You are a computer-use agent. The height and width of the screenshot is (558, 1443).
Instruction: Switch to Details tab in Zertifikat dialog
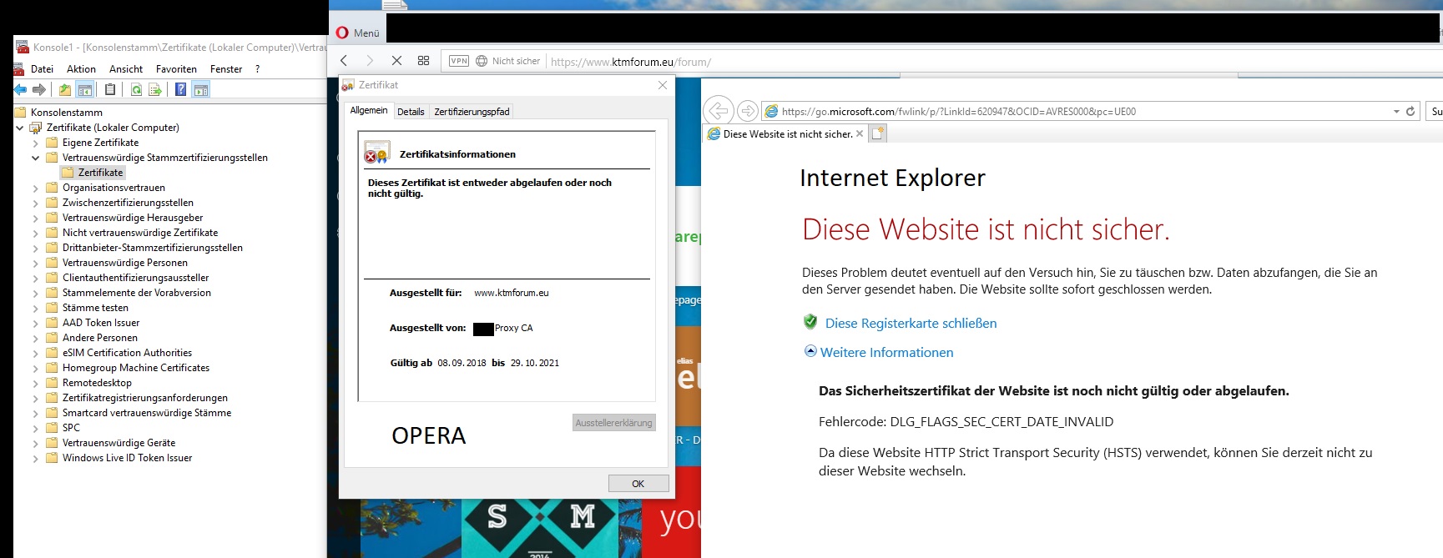tap(411, 112)
